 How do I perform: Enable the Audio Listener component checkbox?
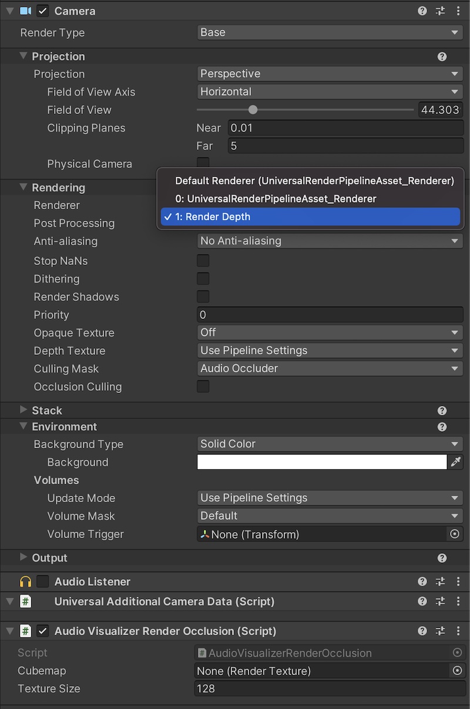click(x=43, y=582)
